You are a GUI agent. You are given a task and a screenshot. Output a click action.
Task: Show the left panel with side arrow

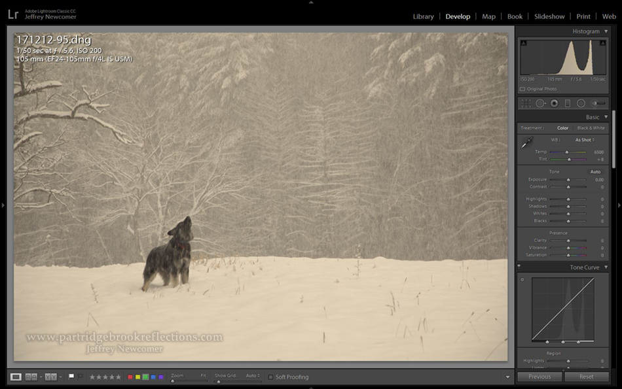(x=3, y=205)
